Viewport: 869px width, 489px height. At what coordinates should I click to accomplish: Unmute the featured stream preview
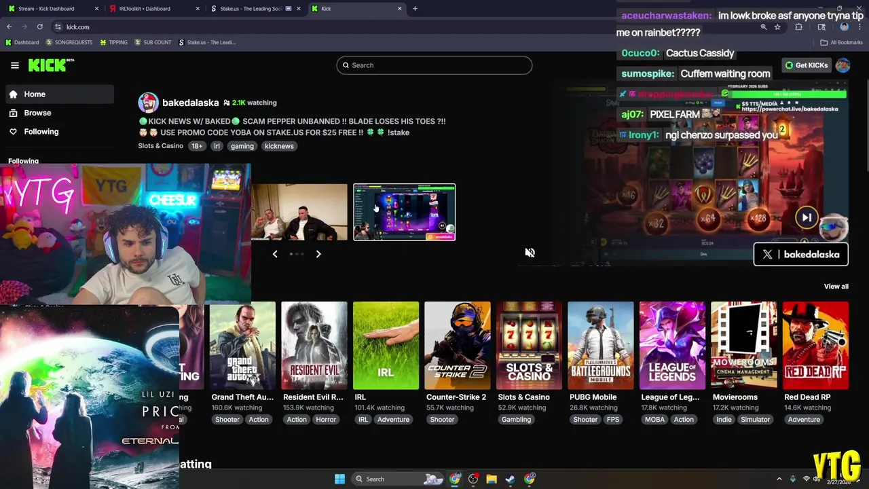coord(530,253)
